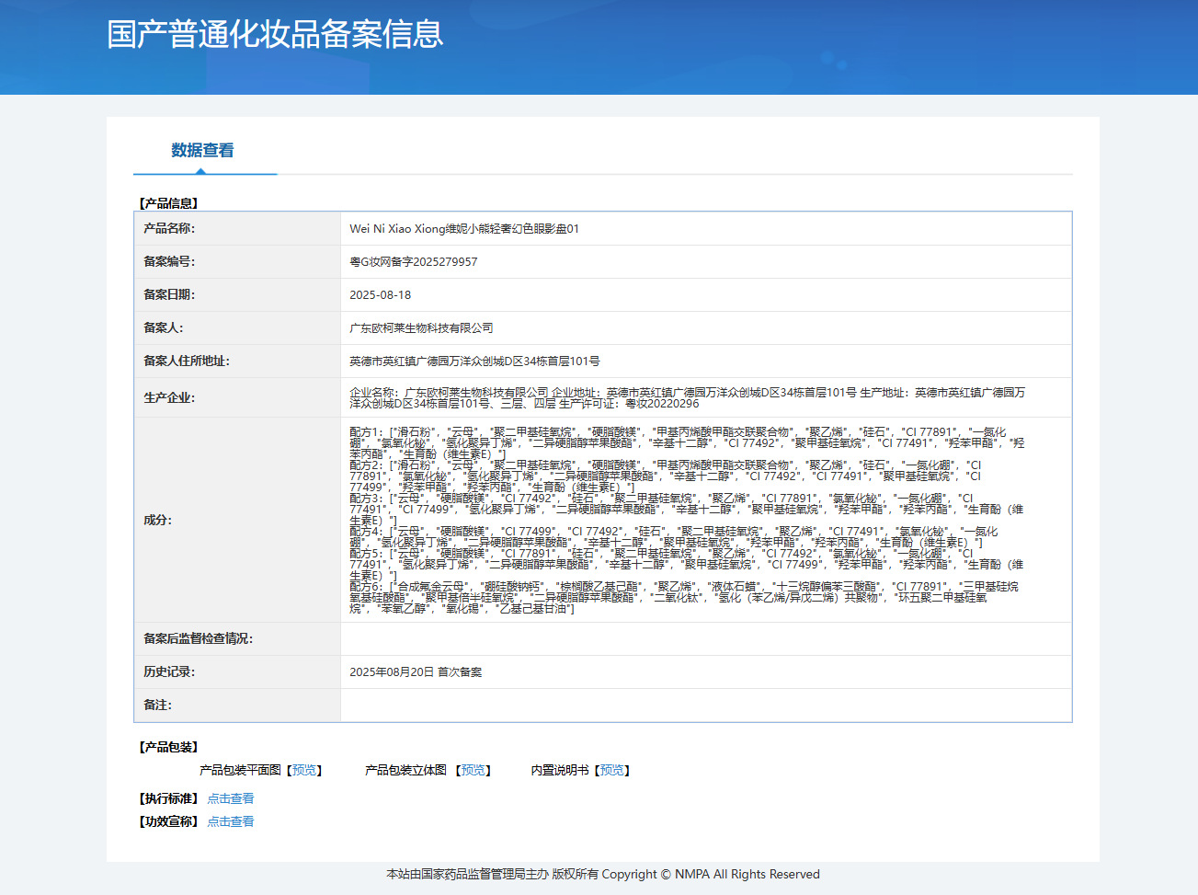Select the product name Wei Ni Xiao Xiong value
Viewport: 1198px width, 895px height.
coord(464,229)
